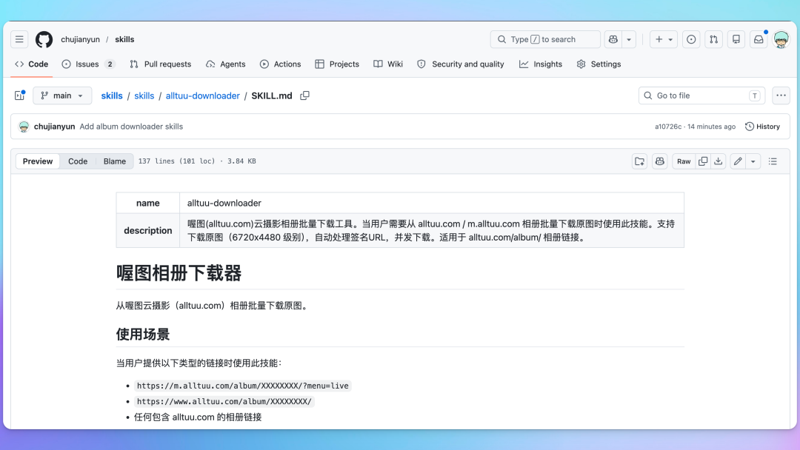Click the Go to file search field
The width and height of the screenshot is (800, 450).
pyautogui.click(x=701, y=95)
